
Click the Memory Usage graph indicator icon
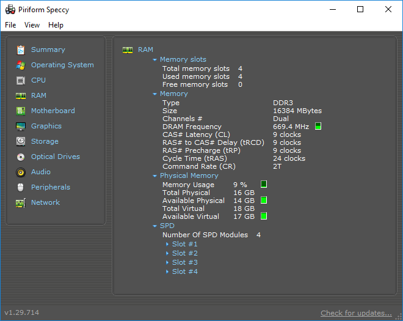264,184
